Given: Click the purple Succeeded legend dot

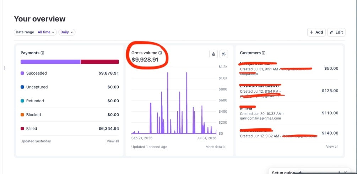Looking at the screenshot, I should click(22, 73).
